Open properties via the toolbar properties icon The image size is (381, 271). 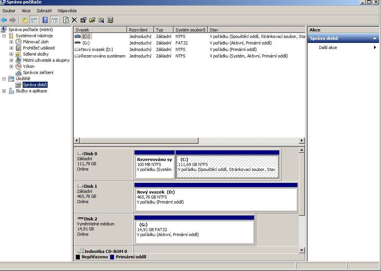83,20
